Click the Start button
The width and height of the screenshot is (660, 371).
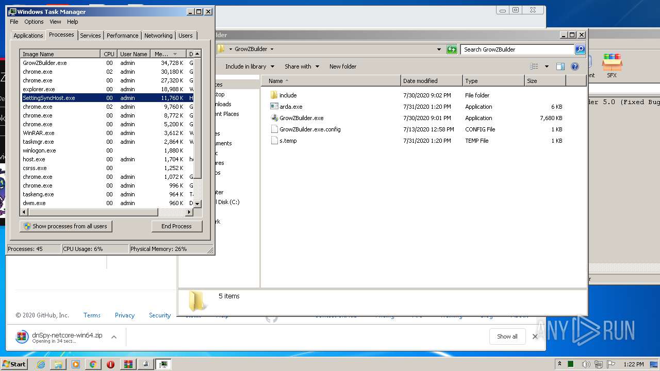tap(14, 364)
